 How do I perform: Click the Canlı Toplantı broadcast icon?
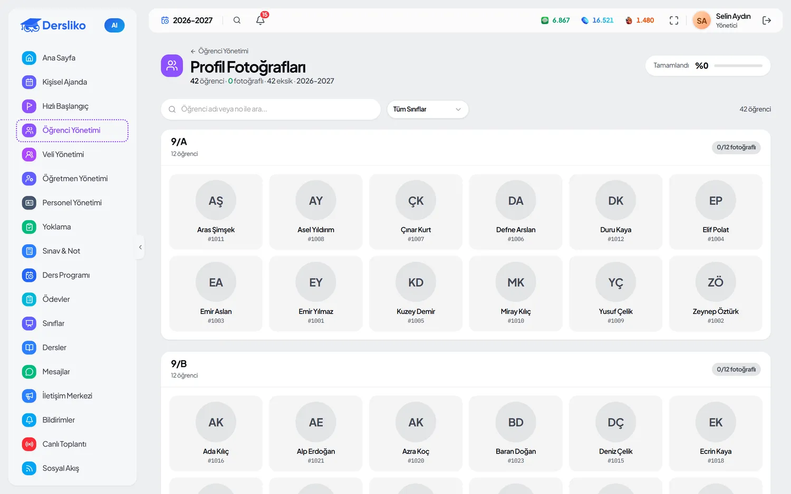(x=30, y=444)
